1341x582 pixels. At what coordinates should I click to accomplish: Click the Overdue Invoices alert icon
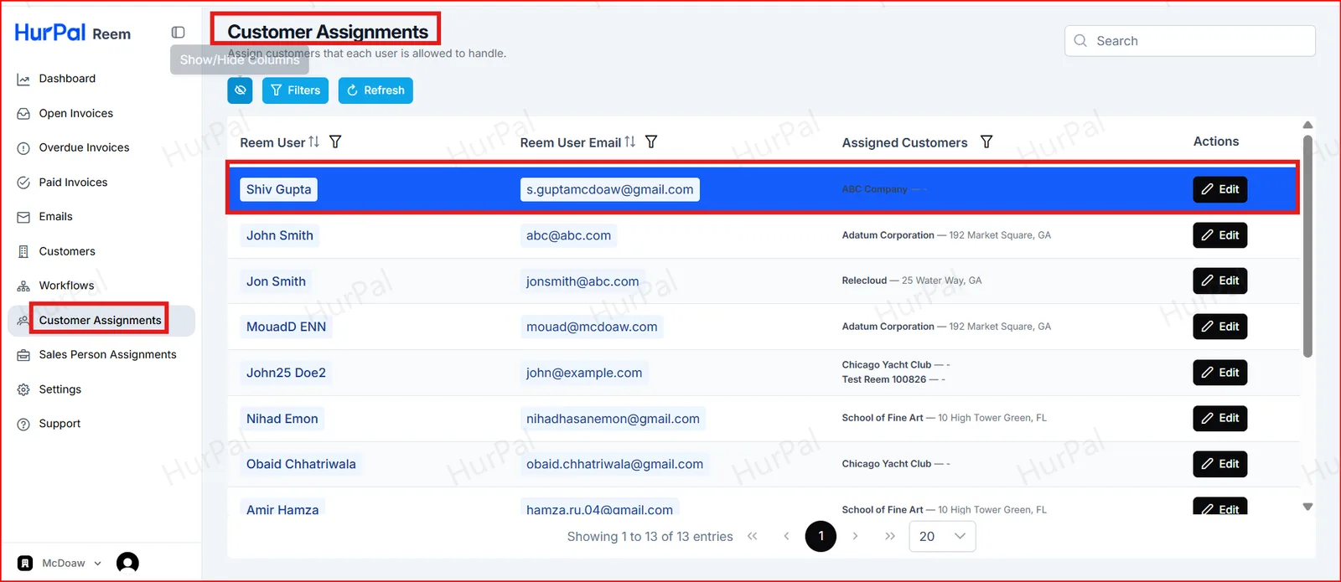[23, 148]
